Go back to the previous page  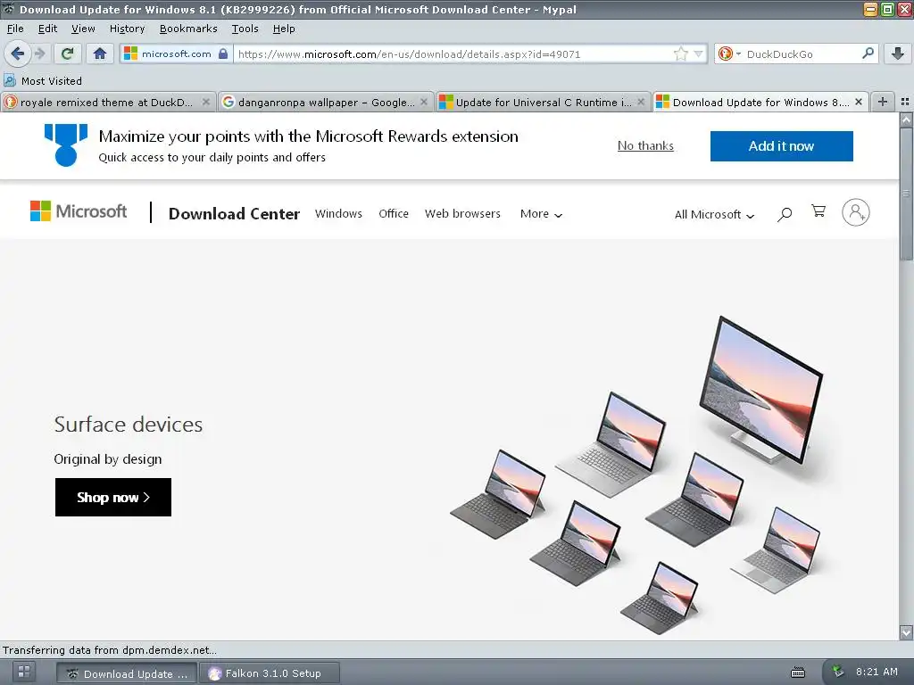18,54
